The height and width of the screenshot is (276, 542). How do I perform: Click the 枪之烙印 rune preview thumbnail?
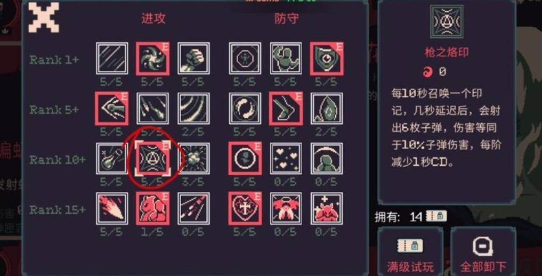(447, 22)
